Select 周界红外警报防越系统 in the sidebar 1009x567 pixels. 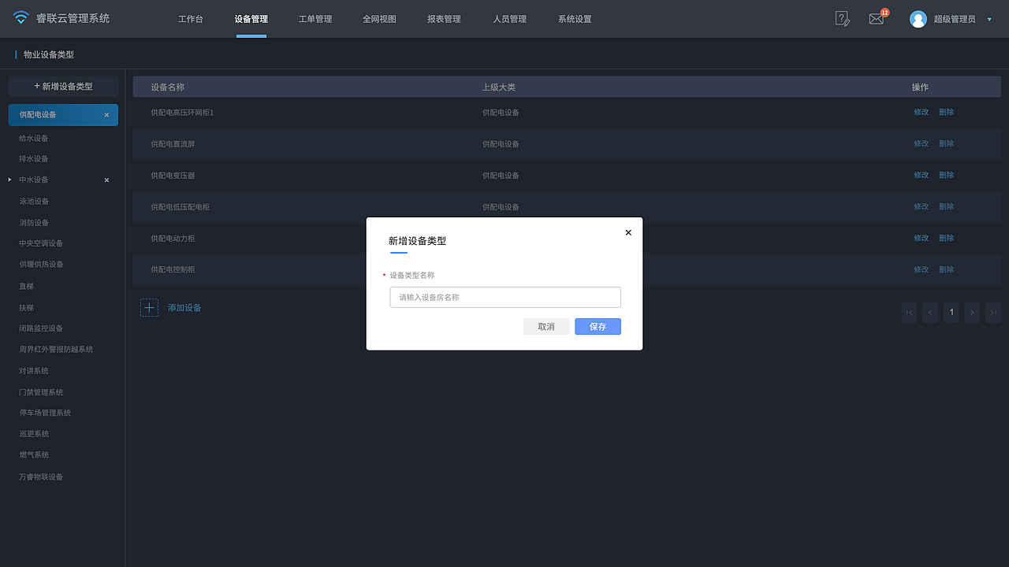[56, 350]
